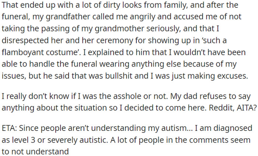The width and height of the screenshot is (258, 156).
Task: Click the word 'disrespected' in the paragraph
Action: (x=25, y=41)
